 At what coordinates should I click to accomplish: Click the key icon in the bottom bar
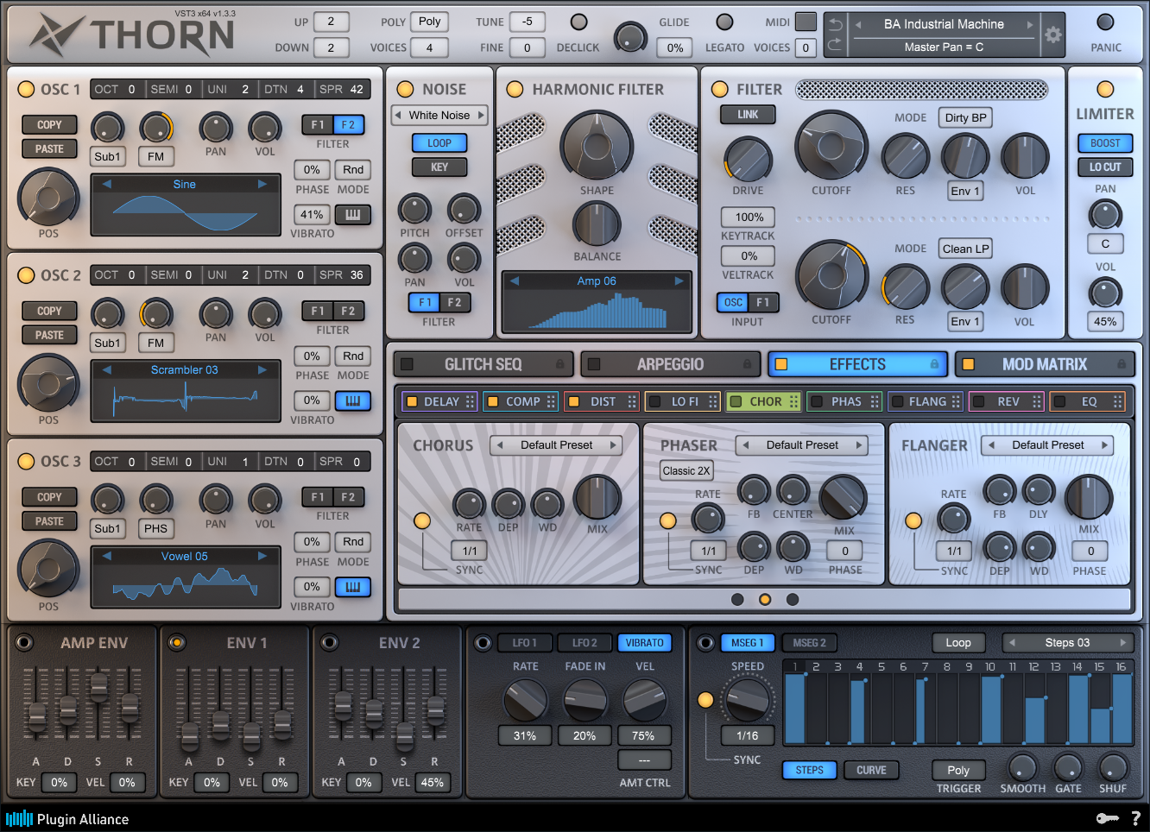(1107, 818)
